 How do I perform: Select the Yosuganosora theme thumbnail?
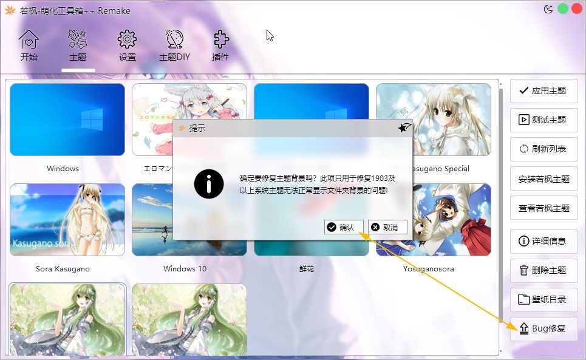pyautogui.click(x=451, y=220)
